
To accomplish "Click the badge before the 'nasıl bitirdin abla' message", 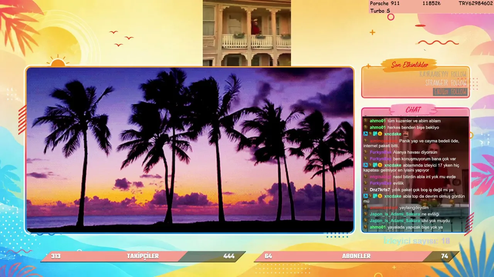I will 365,177.
